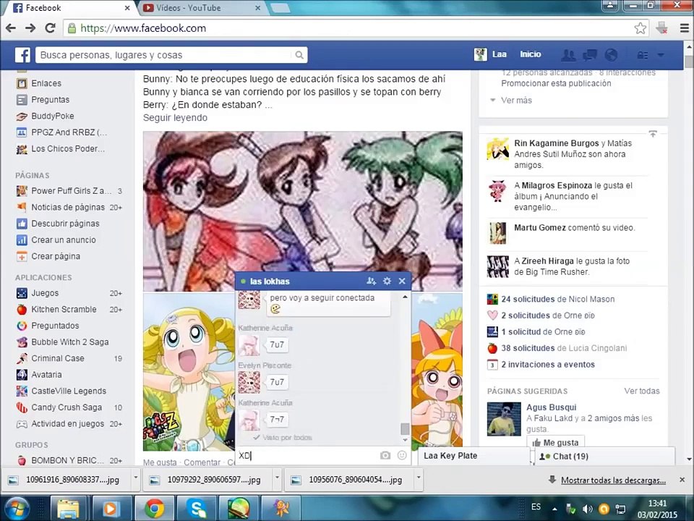
Task: Open account dropdown arrow in top bar
Action: pyautogui.click(x=661, y=55)
